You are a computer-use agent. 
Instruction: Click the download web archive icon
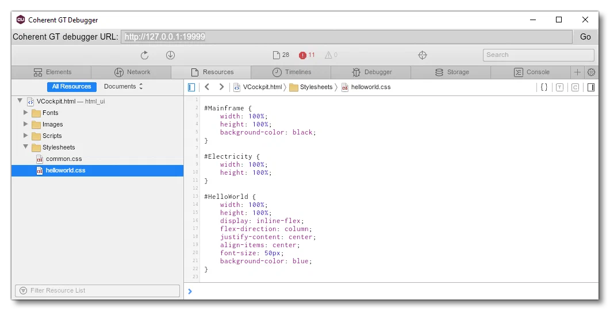point(170,55)
